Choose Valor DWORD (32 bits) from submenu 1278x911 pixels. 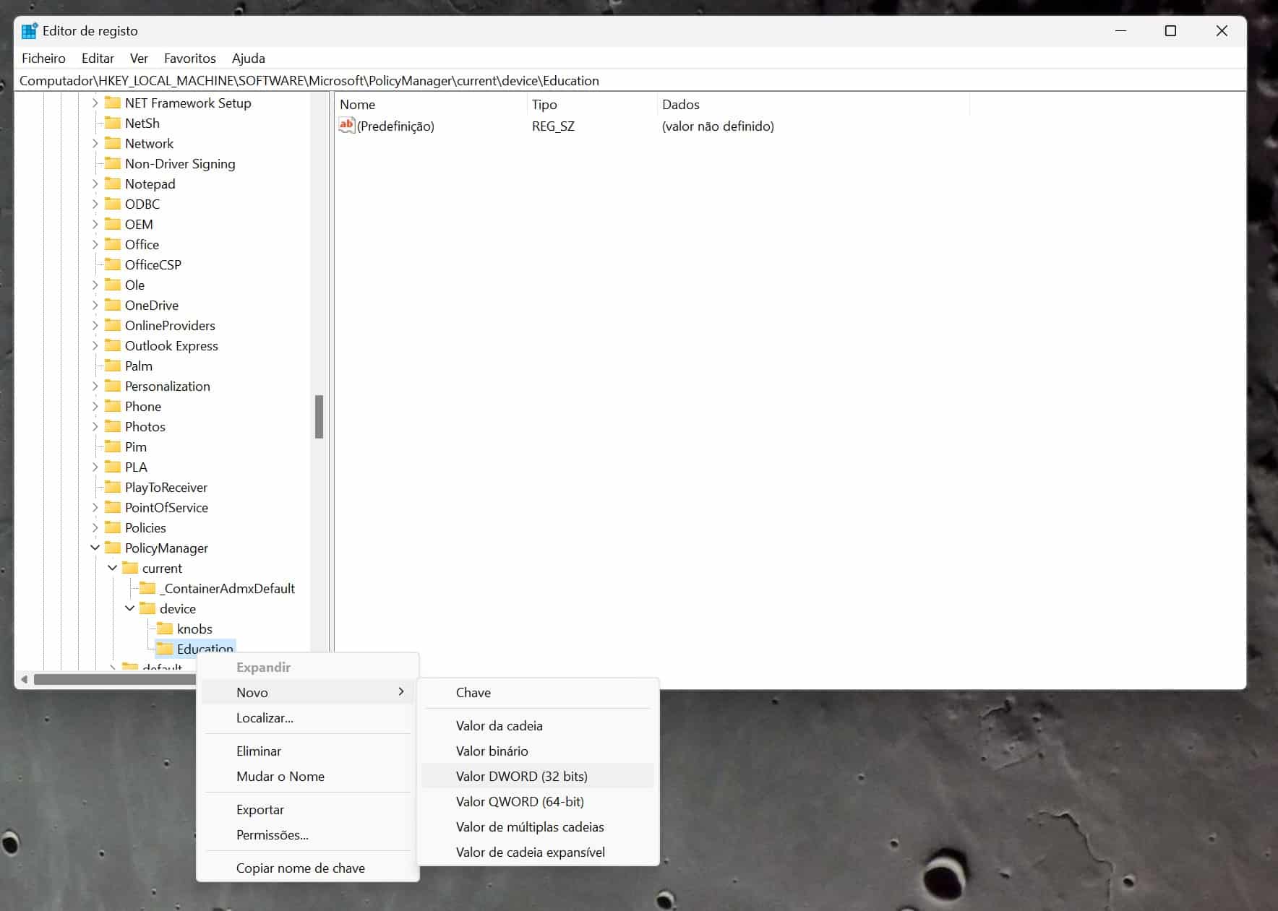[x=521, y=776]
